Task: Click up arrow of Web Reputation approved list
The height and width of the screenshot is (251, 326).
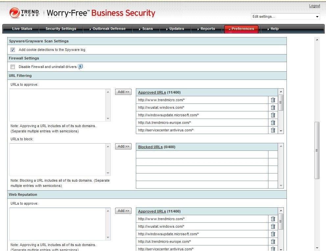Action: point(281,211)
